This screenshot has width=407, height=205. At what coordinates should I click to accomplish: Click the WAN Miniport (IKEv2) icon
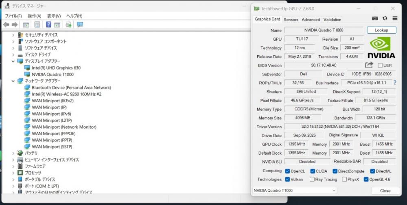(27, 101)
